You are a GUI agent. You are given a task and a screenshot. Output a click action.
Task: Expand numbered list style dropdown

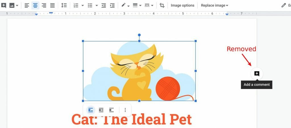pos(83,6)
